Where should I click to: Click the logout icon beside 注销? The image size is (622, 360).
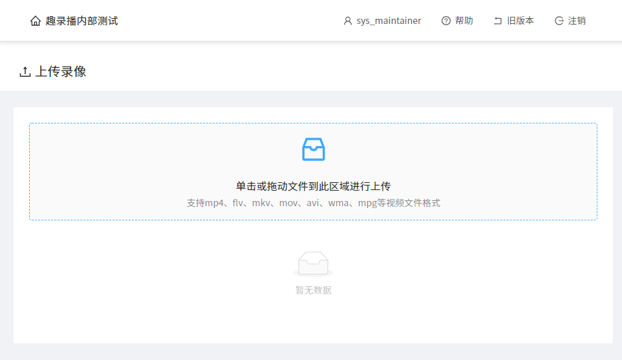(559, 21)
